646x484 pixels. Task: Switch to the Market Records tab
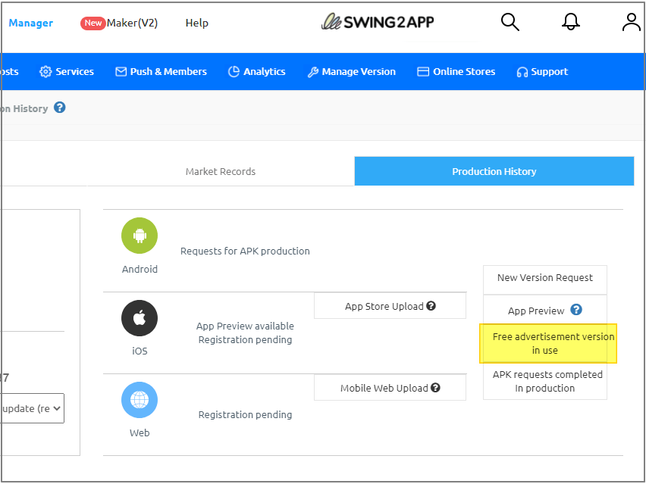pos(221,171)
